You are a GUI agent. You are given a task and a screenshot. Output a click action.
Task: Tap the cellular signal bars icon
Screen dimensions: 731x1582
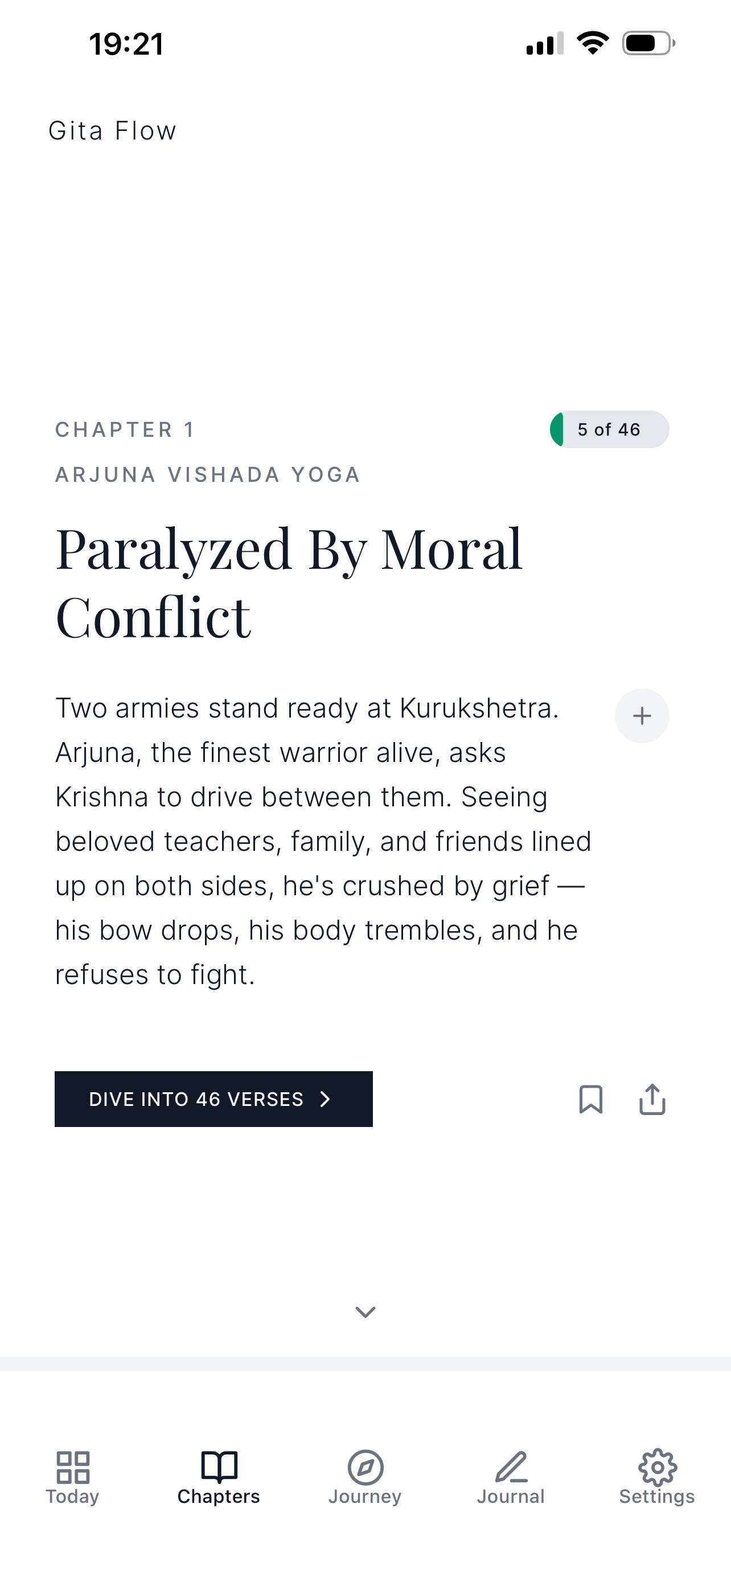point(544,44)
